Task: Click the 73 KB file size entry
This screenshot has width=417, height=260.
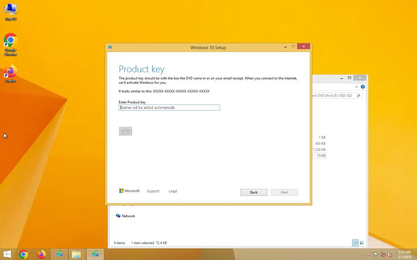Action: (x=321, y=156)
